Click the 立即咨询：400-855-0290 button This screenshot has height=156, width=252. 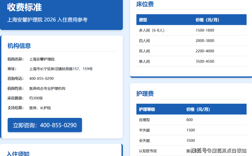[x=45, y=125]
